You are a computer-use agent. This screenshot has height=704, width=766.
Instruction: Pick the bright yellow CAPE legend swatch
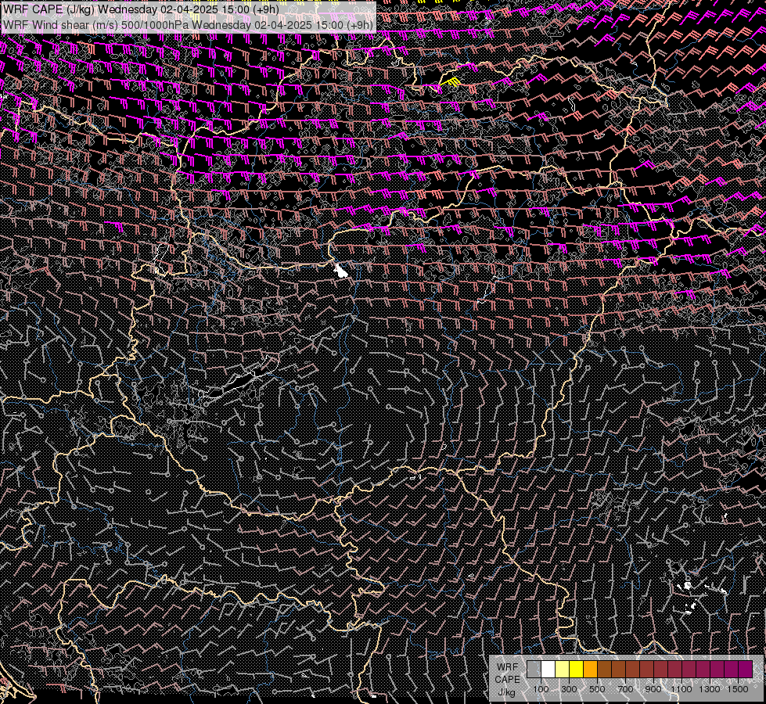576,669
